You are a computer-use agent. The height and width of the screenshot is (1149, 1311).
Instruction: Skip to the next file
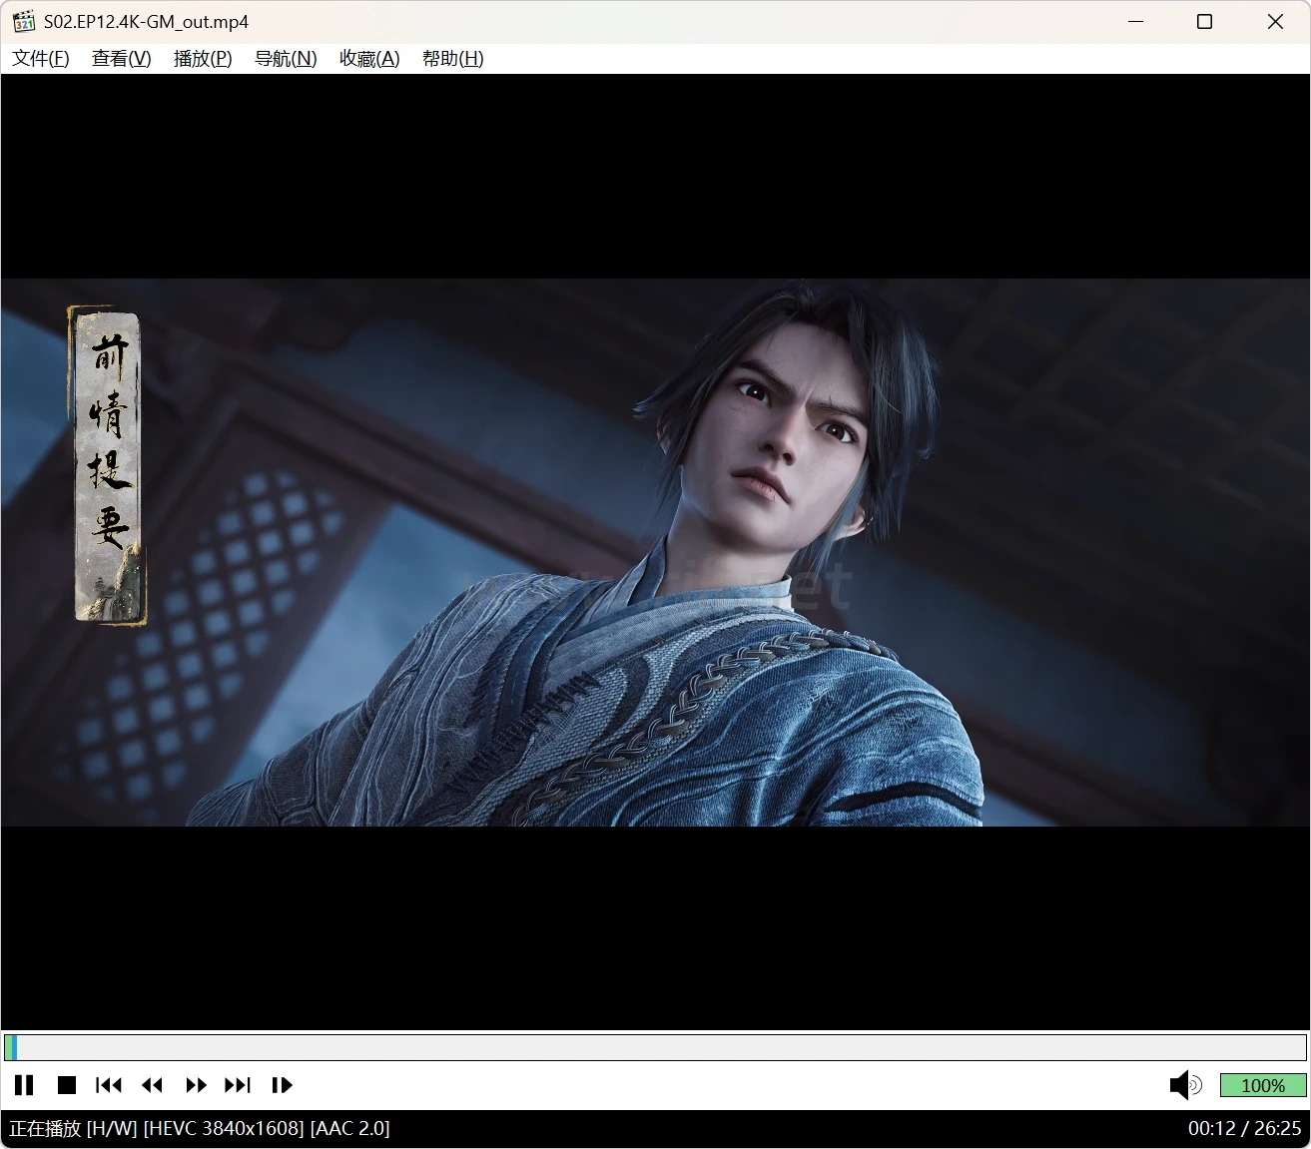coord(238,1085)
